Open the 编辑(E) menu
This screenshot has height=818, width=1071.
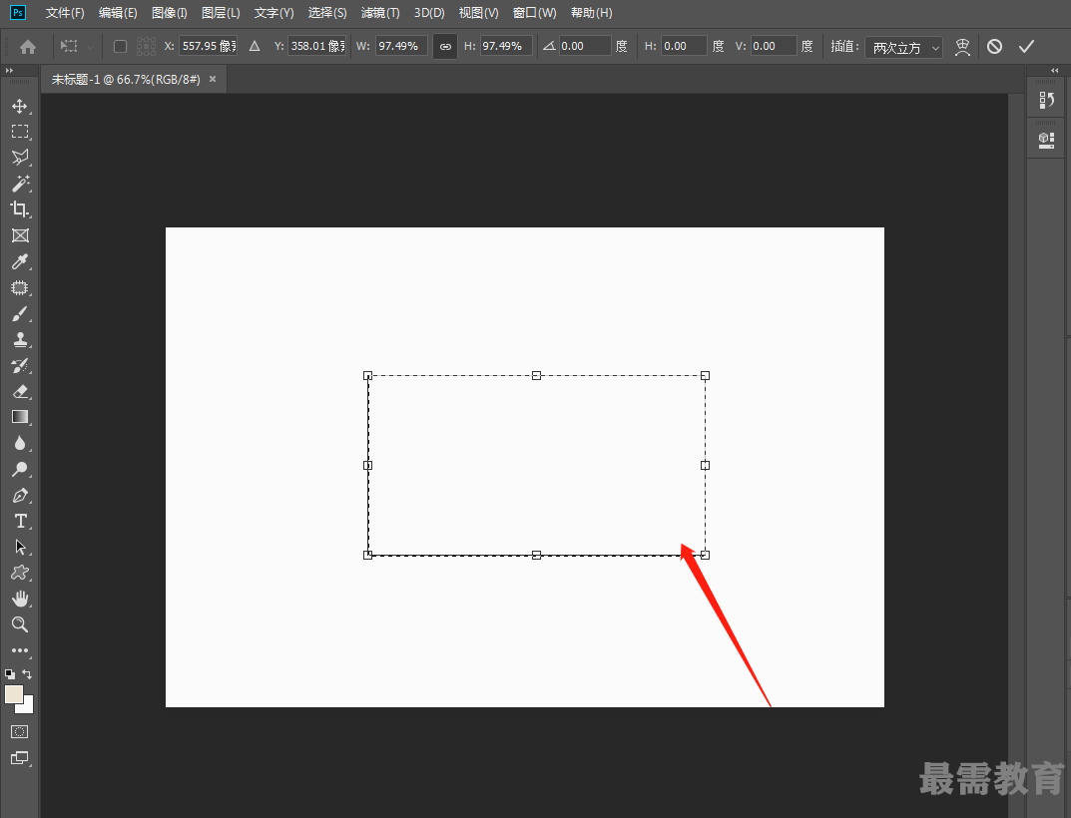pyautogui.click(x=118, y=13)
